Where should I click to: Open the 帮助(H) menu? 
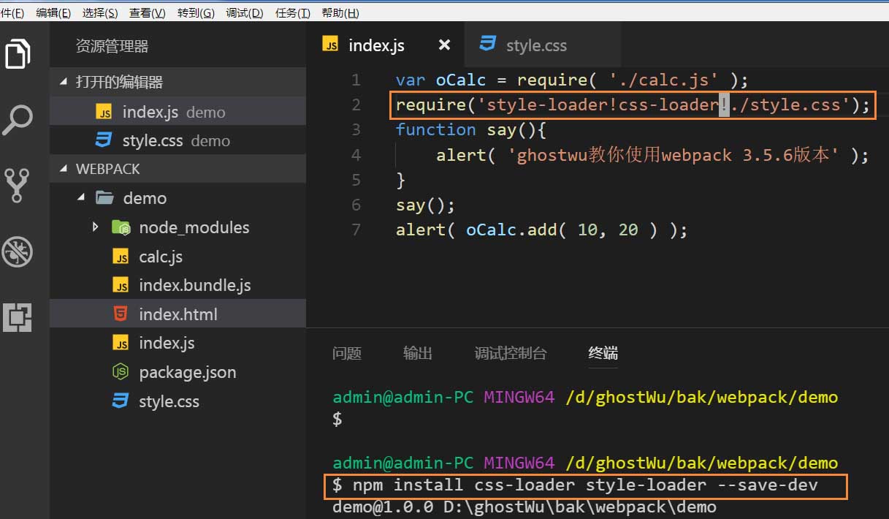[340, 13]
